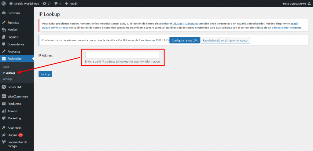Open Fragmentos de código menu
Screen dimensions: 313x151
17,144
